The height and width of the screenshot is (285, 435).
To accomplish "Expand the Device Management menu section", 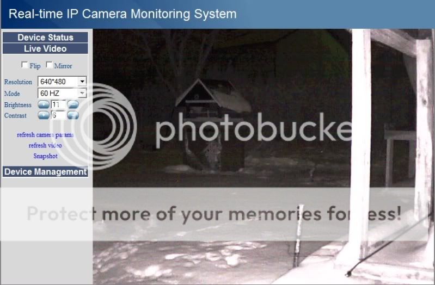I will point(46,172).
